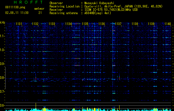Image resolution: width=174 pixels, height=111 pixels.
Task: Click the 0.6 kHz axis label
Action: (2, 105)
